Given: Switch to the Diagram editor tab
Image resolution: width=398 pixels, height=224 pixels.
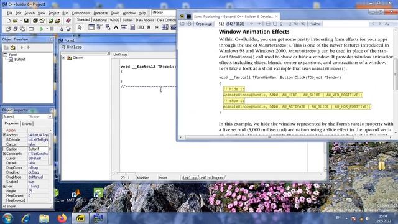Looking at the screenshot, I should point(218,178).
